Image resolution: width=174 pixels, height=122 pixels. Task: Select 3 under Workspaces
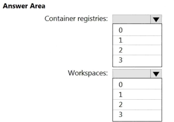pyautogui.click(x=137, y=114)
